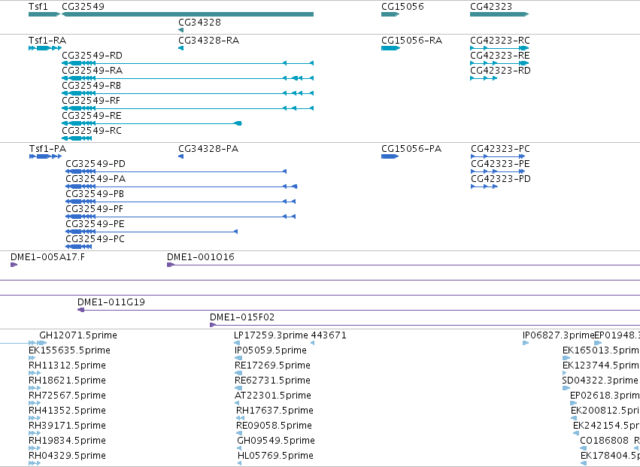The image size is (640, 467).
Task: Click the RH18621.5prime EST glyph
Action: pyautogui.click(x=35, y=388)
